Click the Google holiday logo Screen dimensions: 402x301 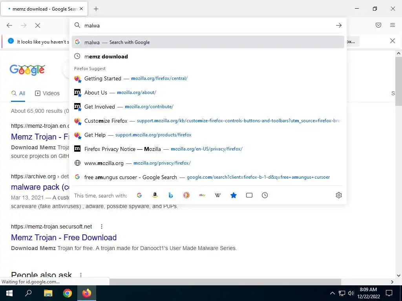click(x=27, y=70)
